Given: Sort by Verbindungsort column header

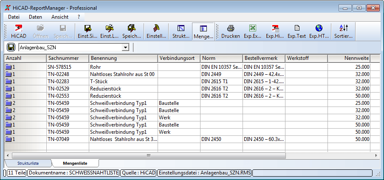Looking at the screenshot, I should tap(179, 58).
